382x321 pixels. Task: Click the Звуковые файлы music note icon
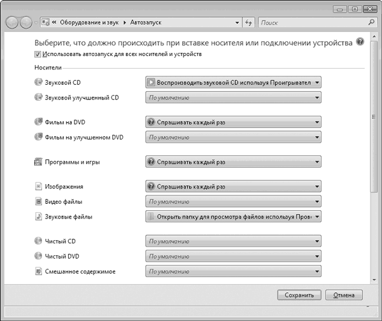pyautogui.click(x=38, y=217)
